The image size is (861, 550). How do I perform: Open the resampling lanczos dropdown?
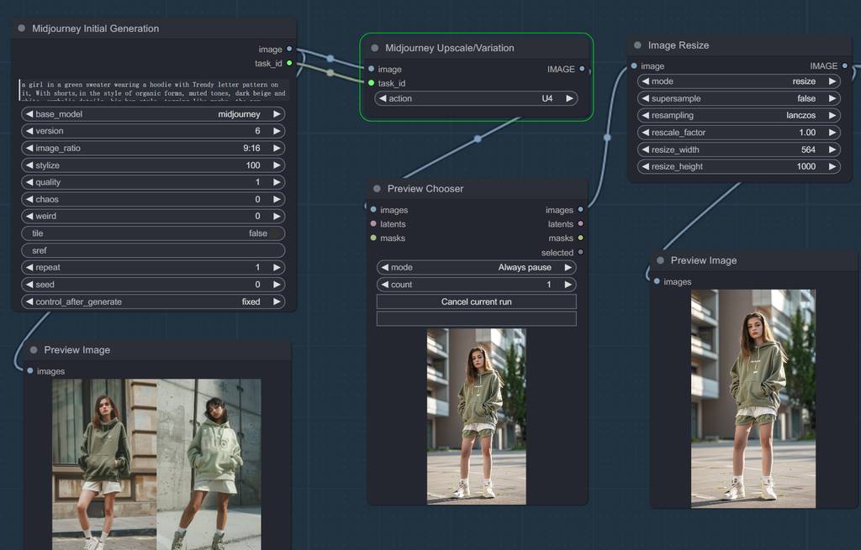click(738, 115)
